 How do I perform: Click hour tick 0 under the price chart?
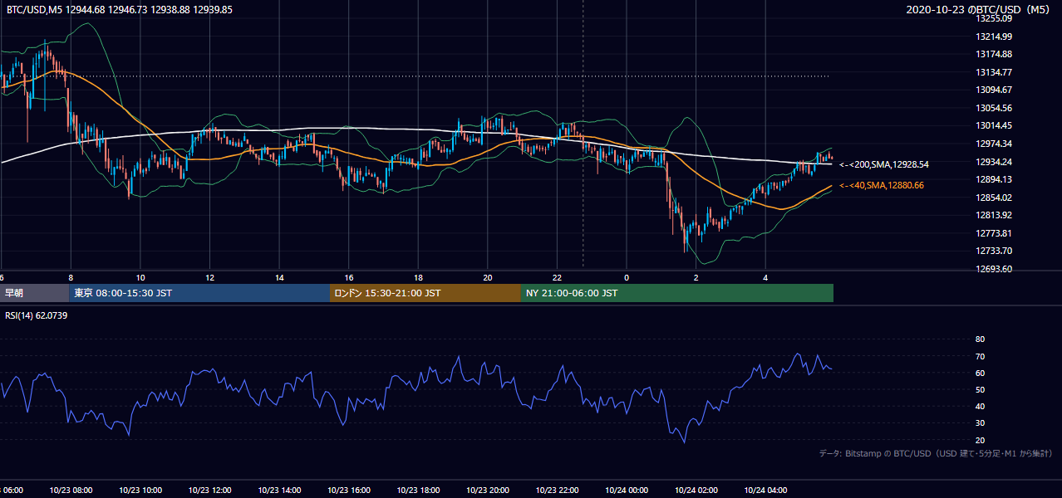pos(626,277)
